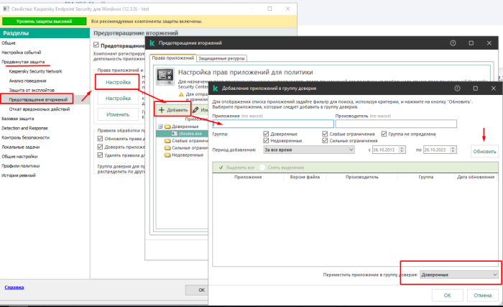Screen dimensions: 503x307
Task: Open the Настройка событий section
Action: (22, 52)
